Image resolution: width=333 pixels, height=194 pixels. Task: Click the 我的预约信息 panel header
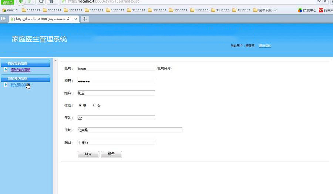point(25,78)
